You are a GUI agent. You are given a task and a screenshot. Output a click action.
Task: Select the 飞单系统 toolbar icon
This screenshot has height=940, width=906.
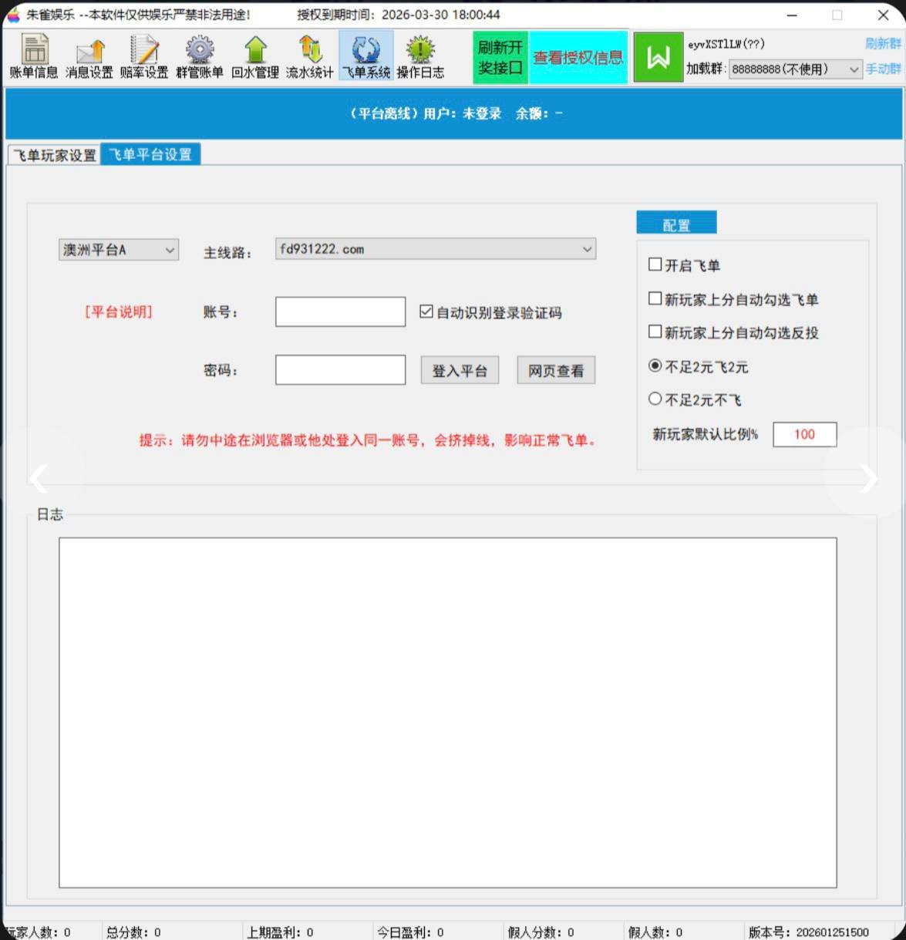click(x=366, y=57)
